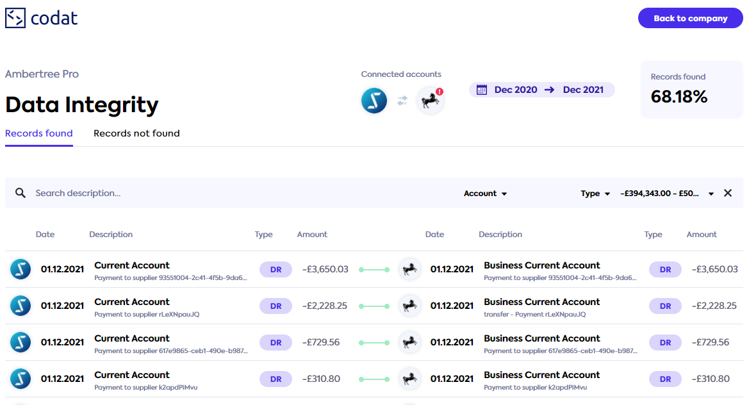This screenshot has width=749, height=405.
Task: Open the Dec 2020 to Dec 2021 date picker
Action: click(x=541, y=90)
